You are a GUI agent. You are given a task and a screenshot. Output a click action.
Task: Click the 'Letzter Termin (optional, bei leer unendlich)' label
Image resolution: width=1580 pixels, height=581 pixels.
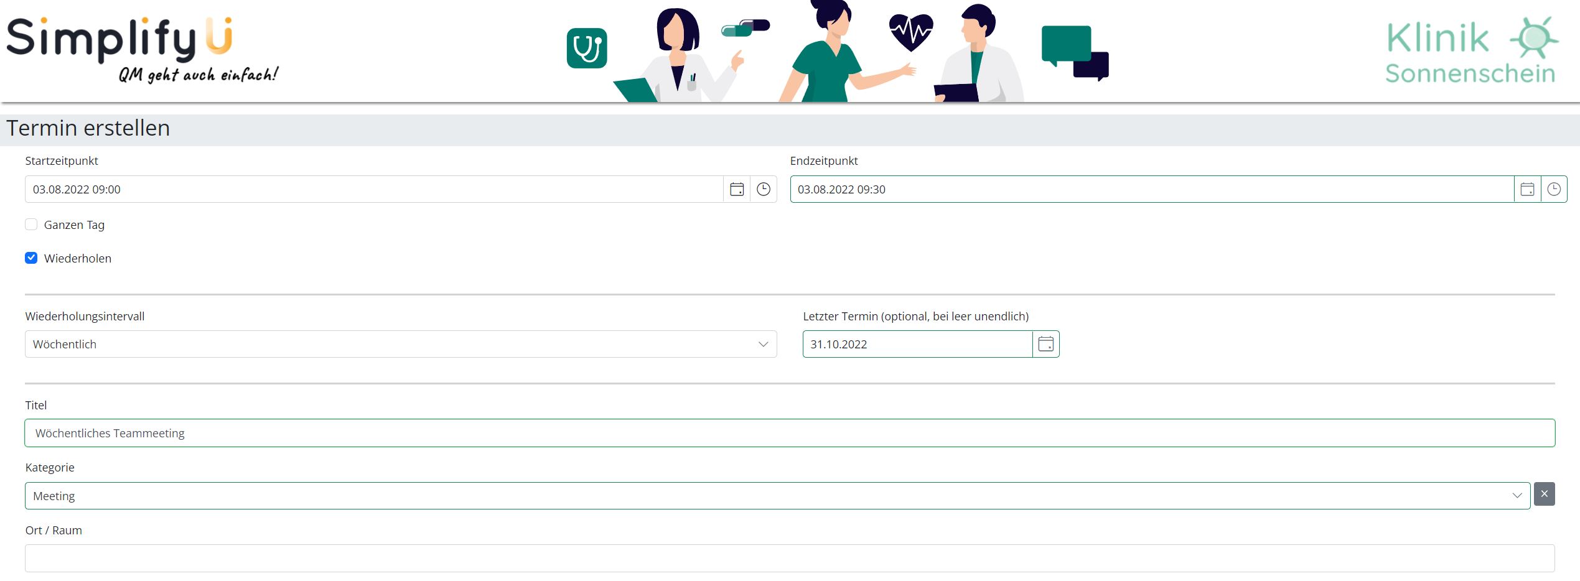(915, 316)
